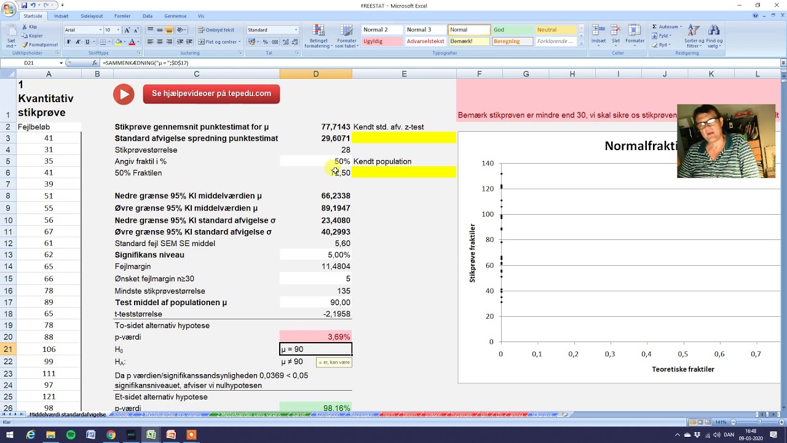Open the Startside ribbon tab
The height and width of the screenshot is (443, 787).
33,16
